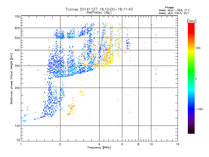Image resolution: width=209 pixels, height=157 pixels.
Task: Click the plot title 'Tromsø 20141127 18:10:00-18:11:43'
Action: coord(99,9)
